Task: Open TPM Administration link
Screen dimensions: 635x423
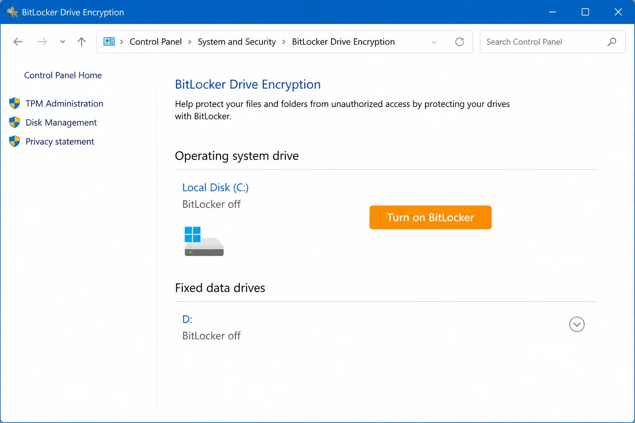Action: click(64, 104)
